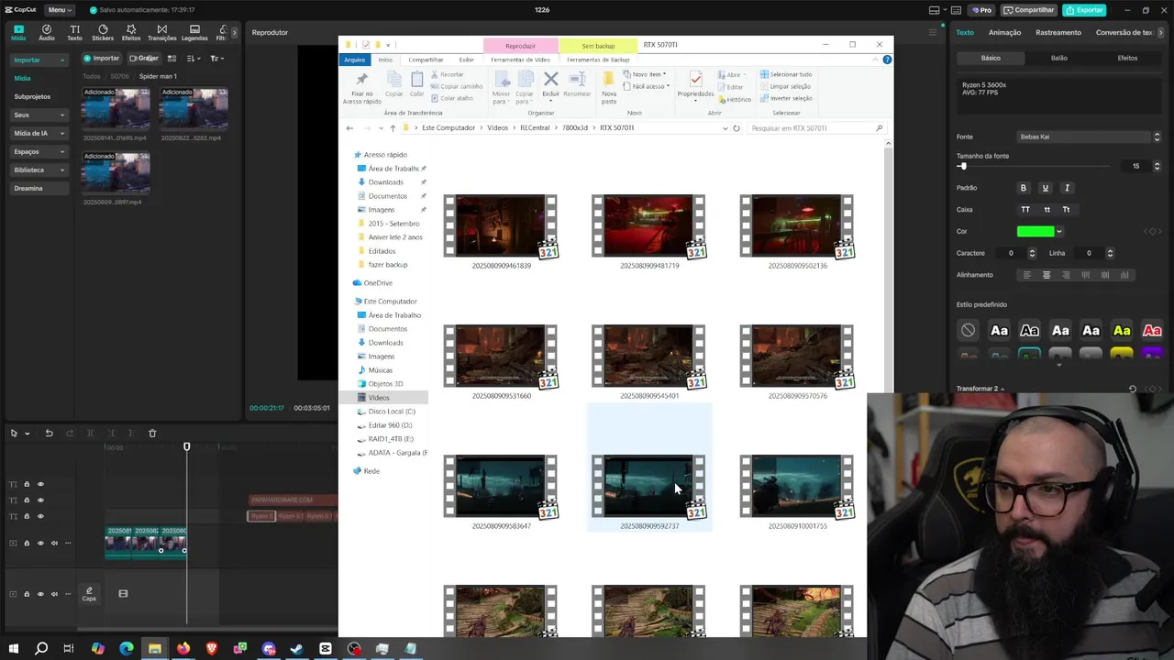The height and width of the screenshot is (660, 1174).
Task: Click the Capa cover button in timeline
Action: click(89, 594)
